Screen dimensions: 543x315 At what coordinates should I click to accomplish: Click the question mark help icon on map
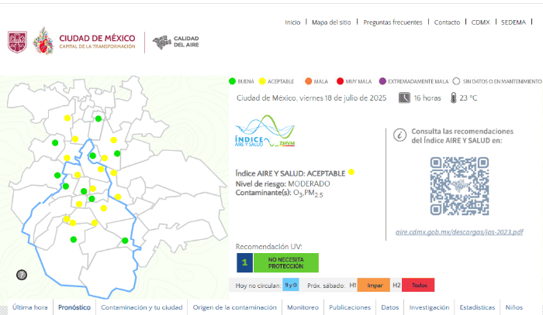[x=22, y=274]
